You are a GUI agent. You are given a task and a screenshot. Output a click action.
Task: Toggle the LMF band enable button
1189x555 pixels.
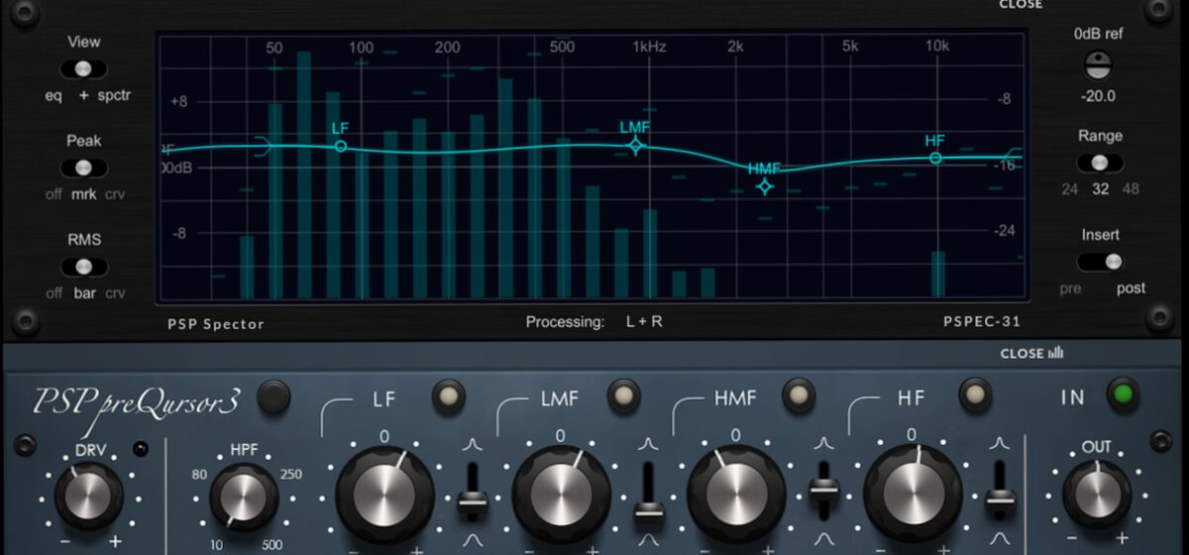(x=623, y=395)
